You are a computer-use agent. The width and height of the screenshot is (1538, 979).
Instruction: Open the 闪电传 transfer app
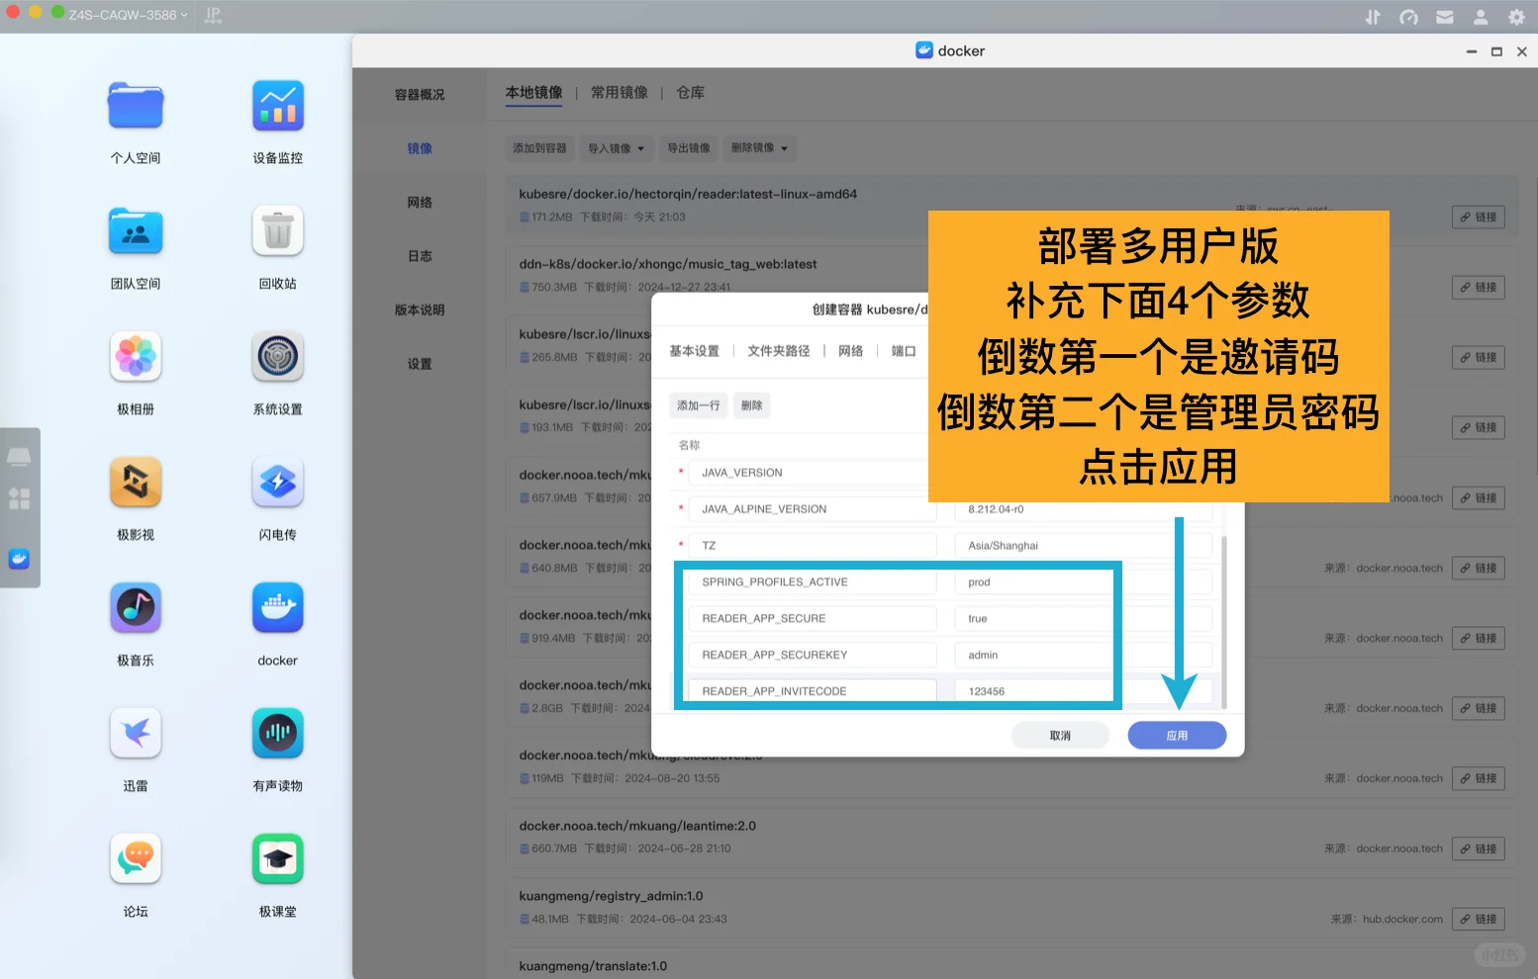(277, 483)
